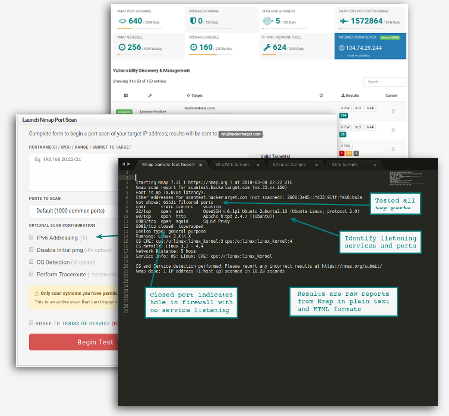449x416 pixels.
Task: Agree to Terms of Service checkbox
Action: (31, 323)
